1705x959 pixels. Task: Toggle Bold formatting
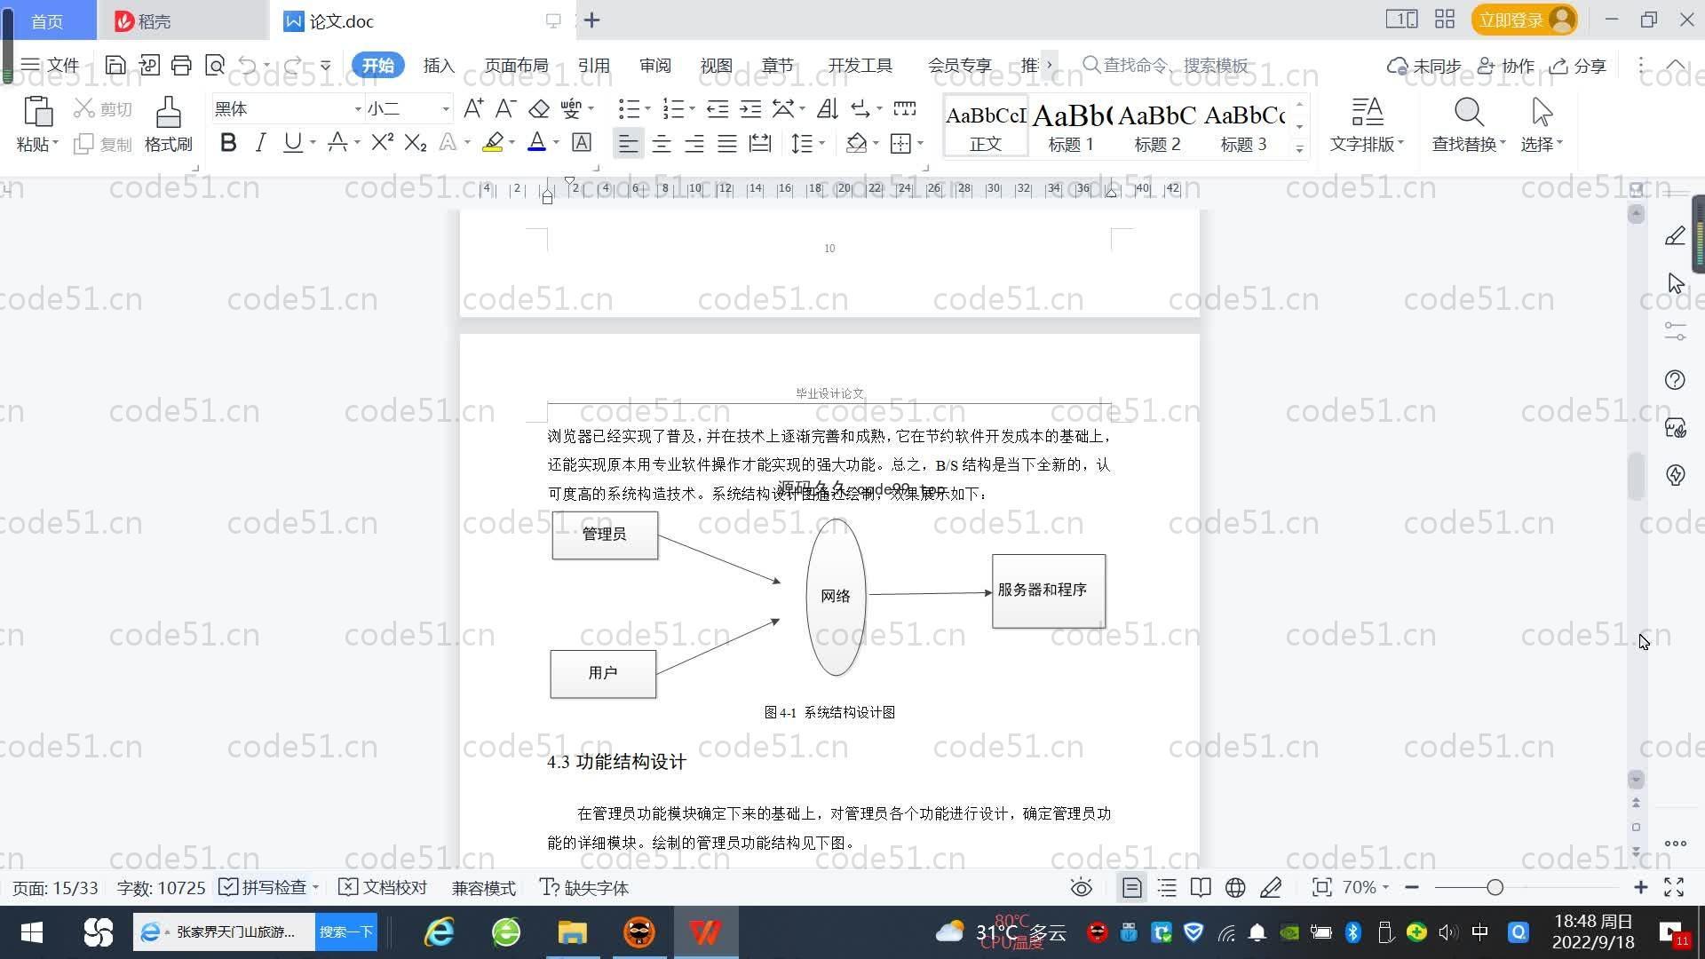tap(228, 142)
